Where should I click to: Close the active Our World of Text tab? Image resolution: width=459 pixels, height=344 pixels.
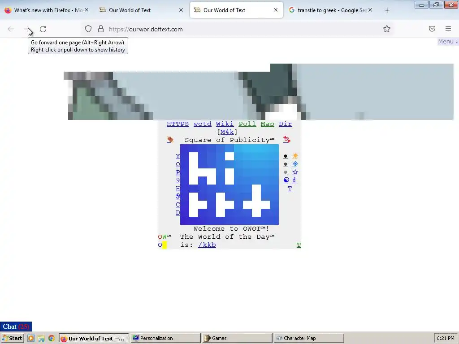[x=276, y=10]
